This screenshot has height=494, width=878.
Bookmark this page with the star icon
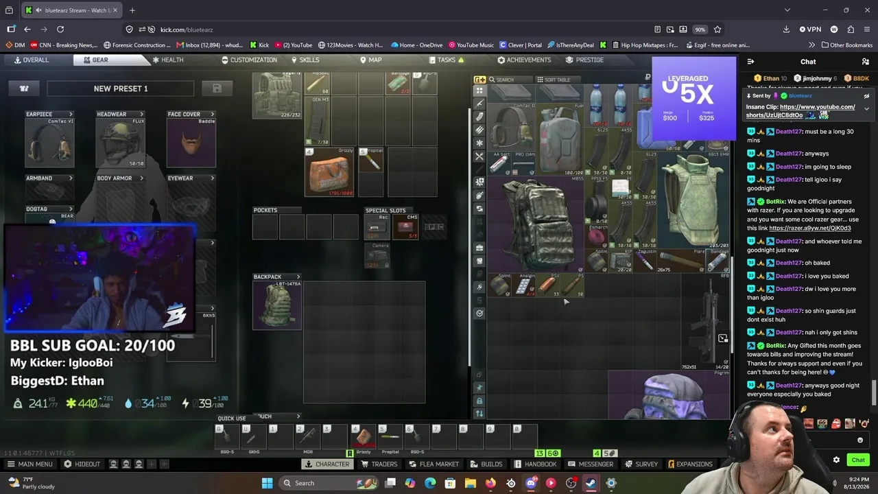[x=717, y=30]
